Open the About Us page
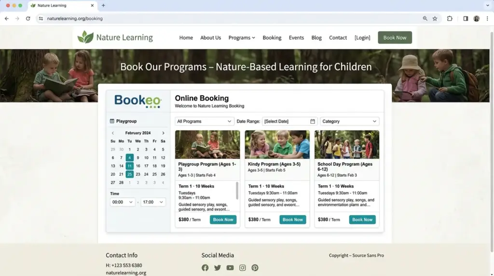The width and height of the screenshot is (494, 276). (x=210, y=38)
